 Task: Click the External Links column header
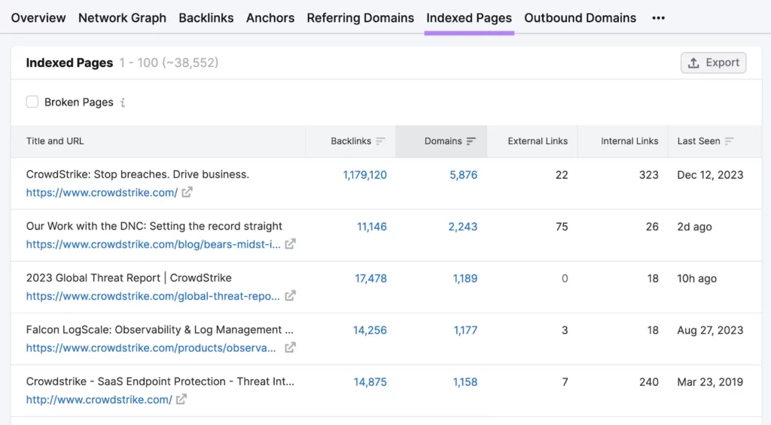pyautogui.click(x=538, y=141)
